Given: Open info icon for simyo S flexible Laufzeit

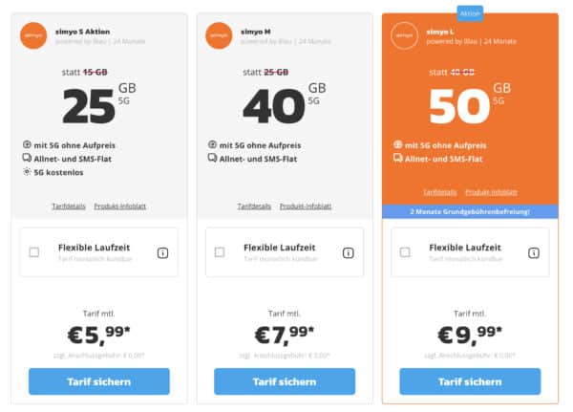Looking at the screenshot, I should click(162, 252).
